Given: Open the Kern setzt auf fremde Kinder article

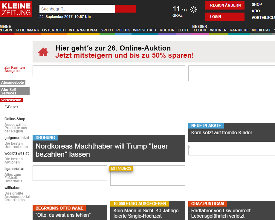Looking at the screenshot, I should point(221,132).
